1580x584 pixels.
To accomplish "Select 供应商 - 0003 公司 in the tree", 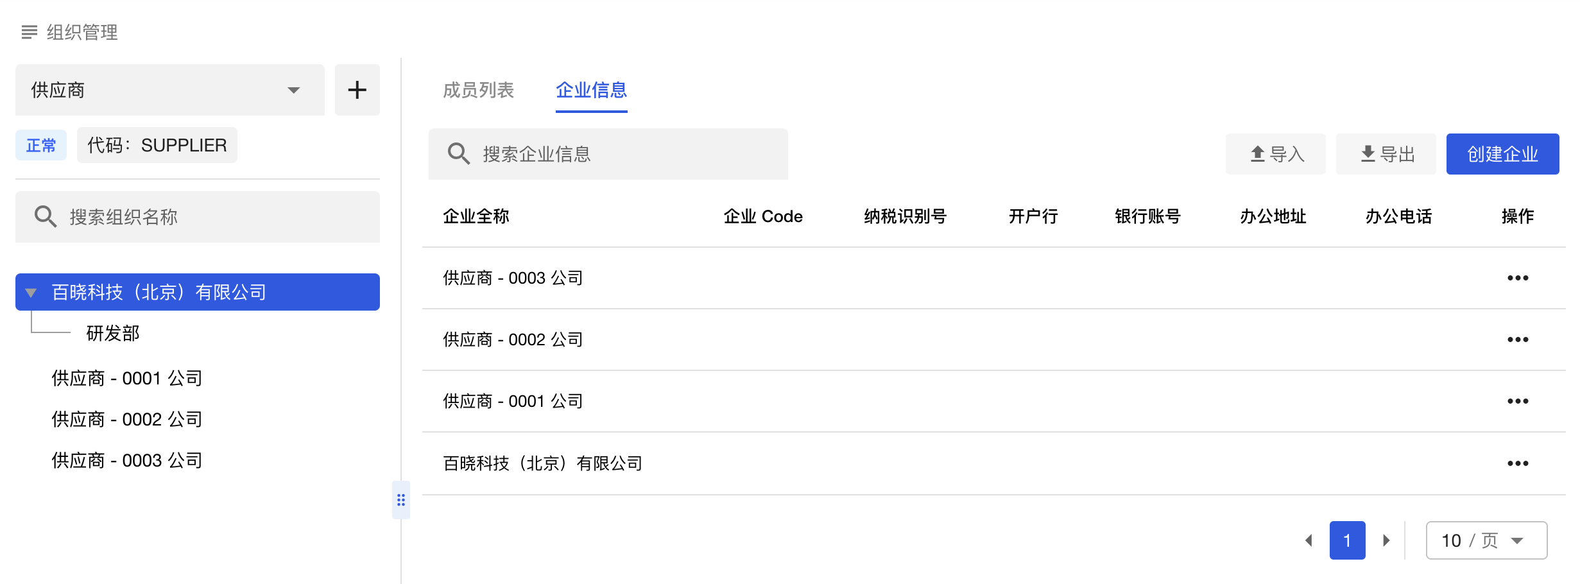I will pyautogui.click(x=127, y=460).
